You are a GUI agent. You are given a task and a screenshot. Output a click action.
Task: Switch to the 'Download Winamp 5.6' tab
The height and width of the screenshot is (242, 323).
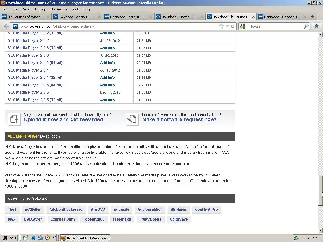point(179,17)
